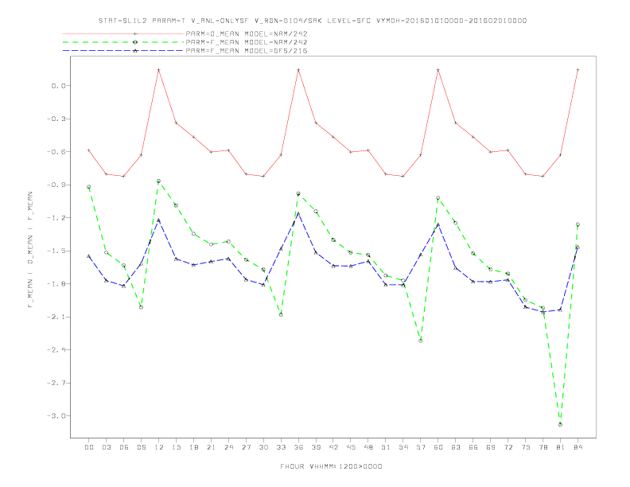The width and height of the screenshot is (630, 487).
Task: Click the red line peak marker at hour 60
Action: coord(438,70)
